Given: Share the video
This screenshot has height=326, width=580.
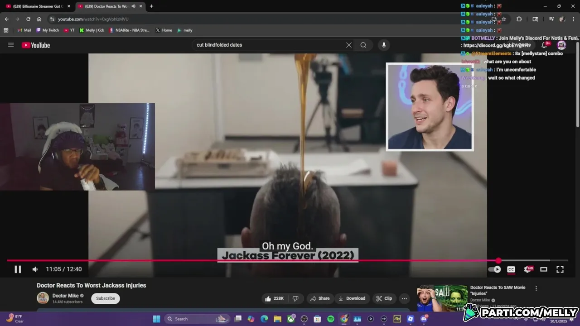Looking at the screenshot, I should click(x=320, y=298).
